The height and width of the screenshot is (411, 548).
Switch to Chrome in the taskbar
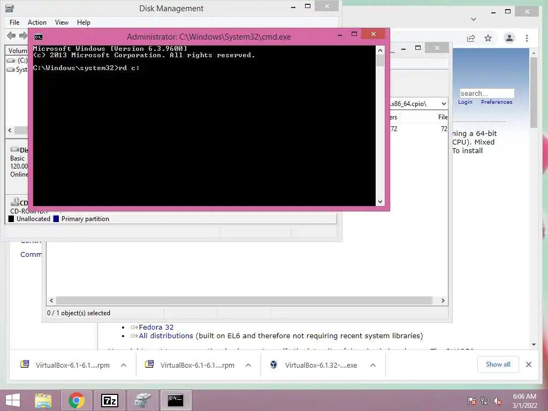point(77,400)
